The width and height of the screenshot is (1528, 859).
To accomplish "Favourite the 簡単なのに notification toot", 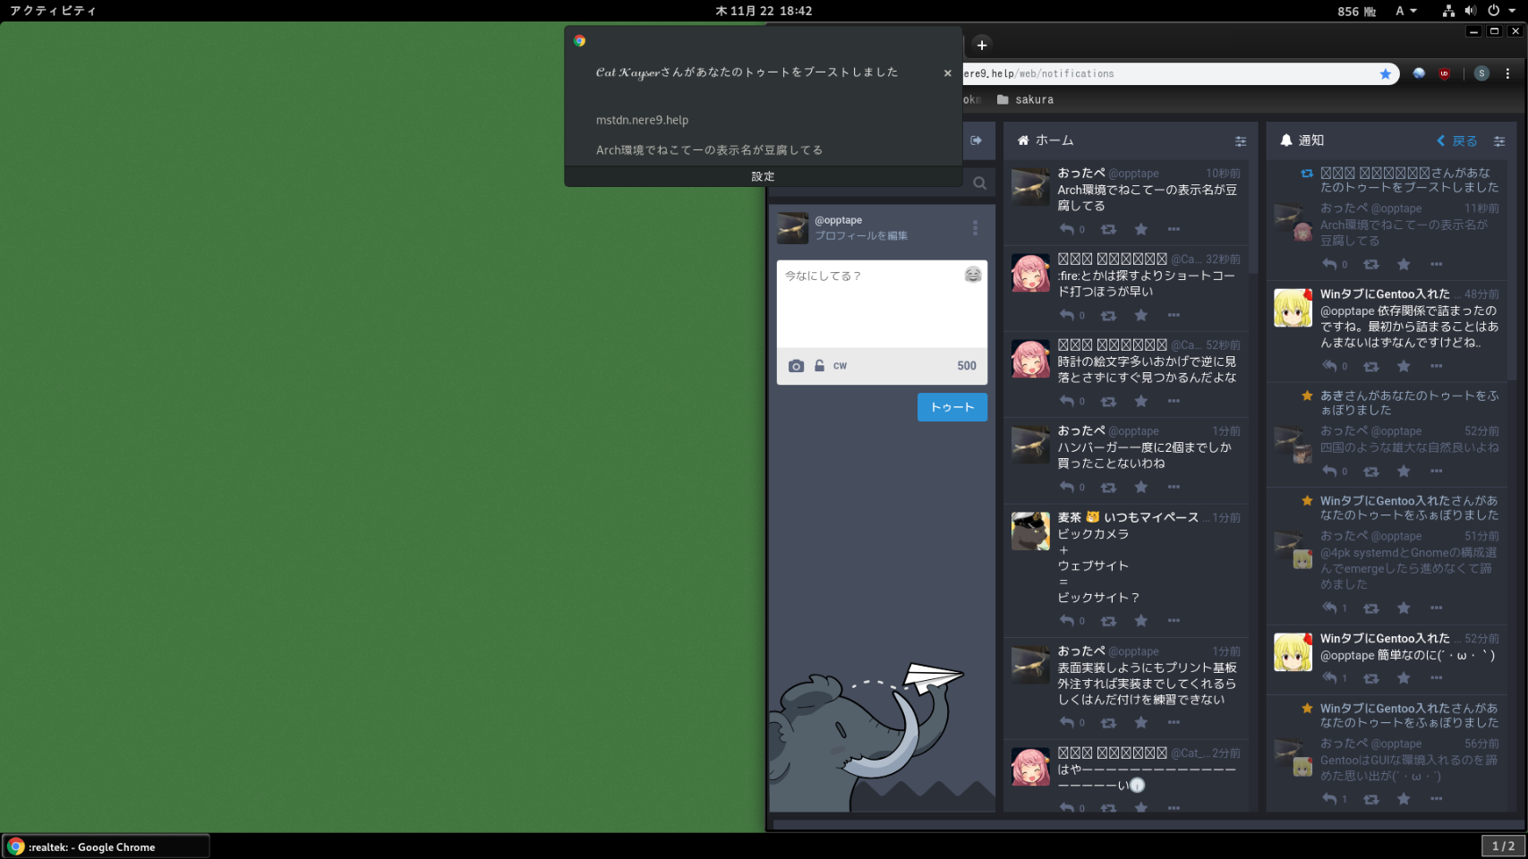I will (x=1404, y=678).
